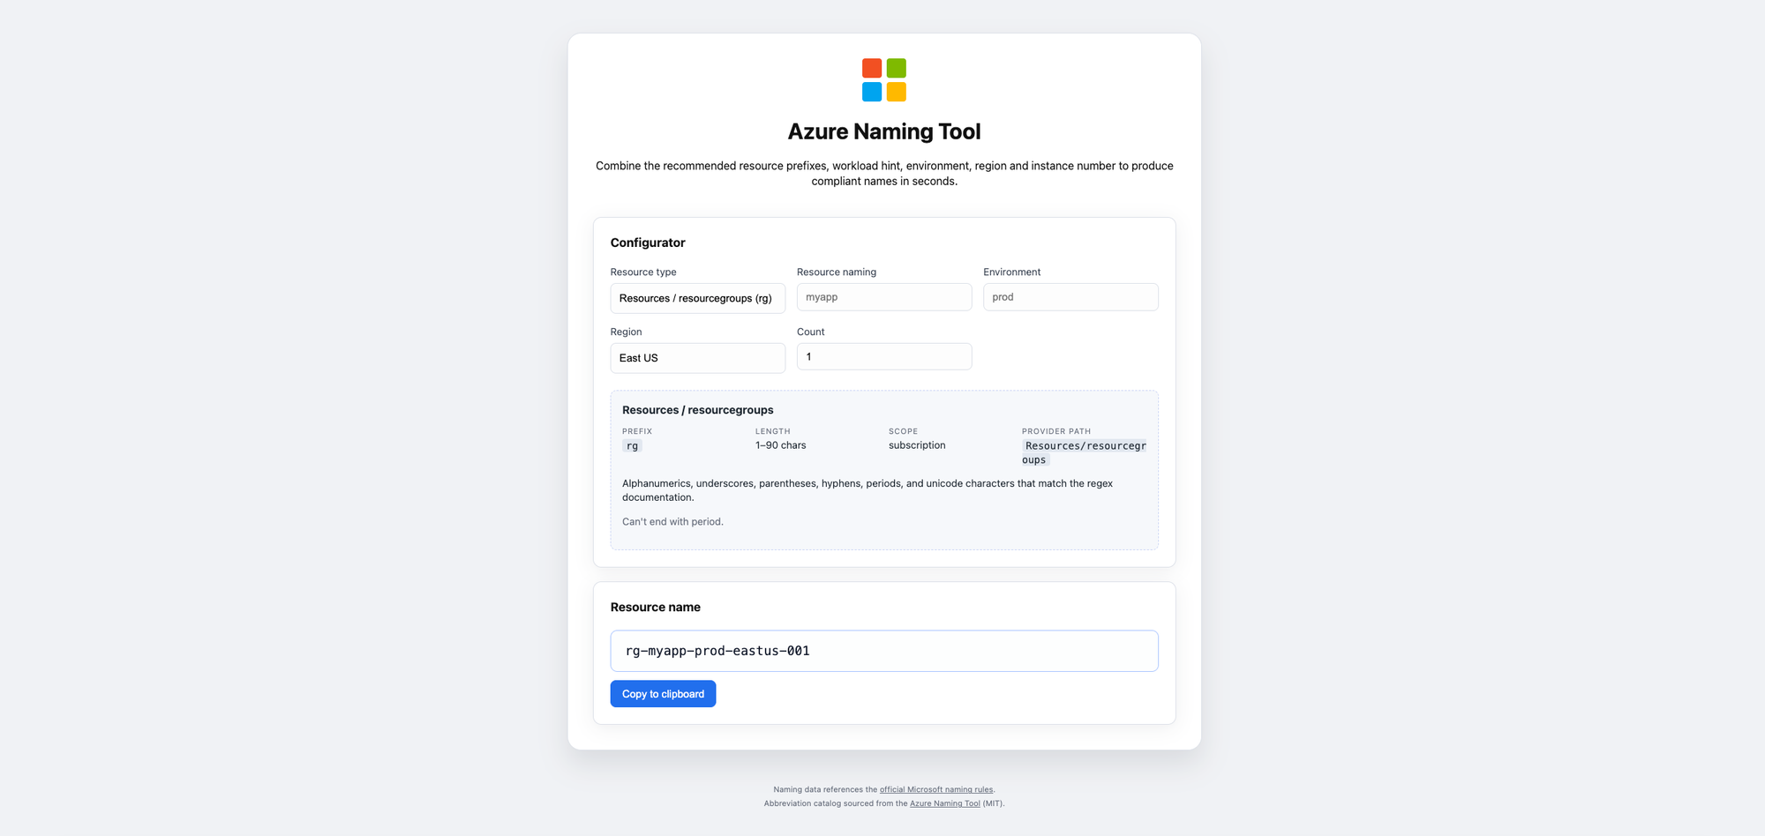Click the blue square in the logo
1765x836 pixels.
pos(871,92)
